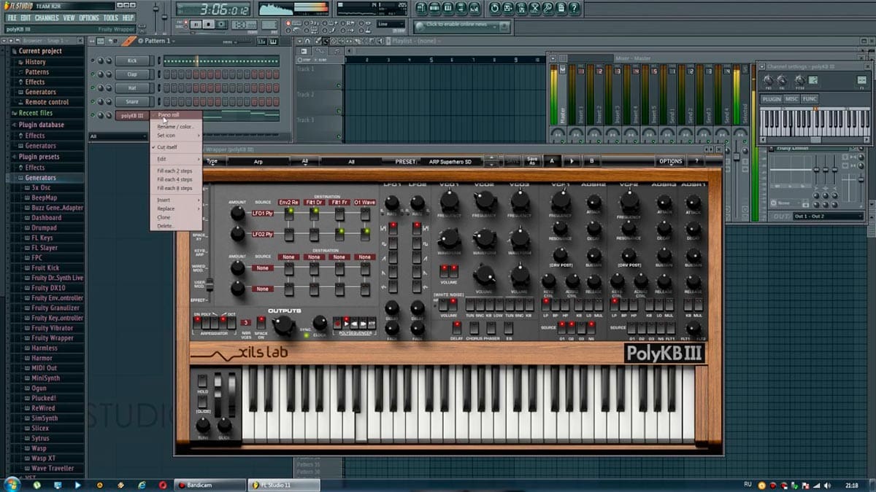This screenshot has height=492, width=876.
Task: Open the PolyKB Type dropdown
Action: click(214, 161)
